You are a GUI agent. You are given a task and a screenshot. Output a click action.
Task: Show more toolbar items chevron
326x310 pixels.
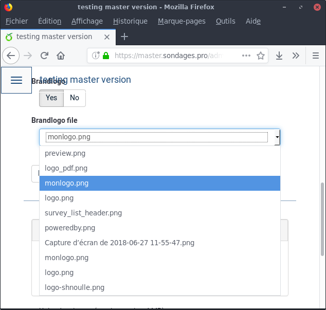(296, 56)
